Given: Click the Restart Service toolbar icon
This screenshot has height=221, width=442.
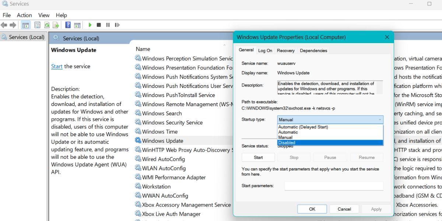Looking at the screenshot, I should [x=117, y=25].
